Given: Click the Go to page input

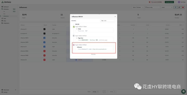Looking at the screenshot, I should coord(115,92).
